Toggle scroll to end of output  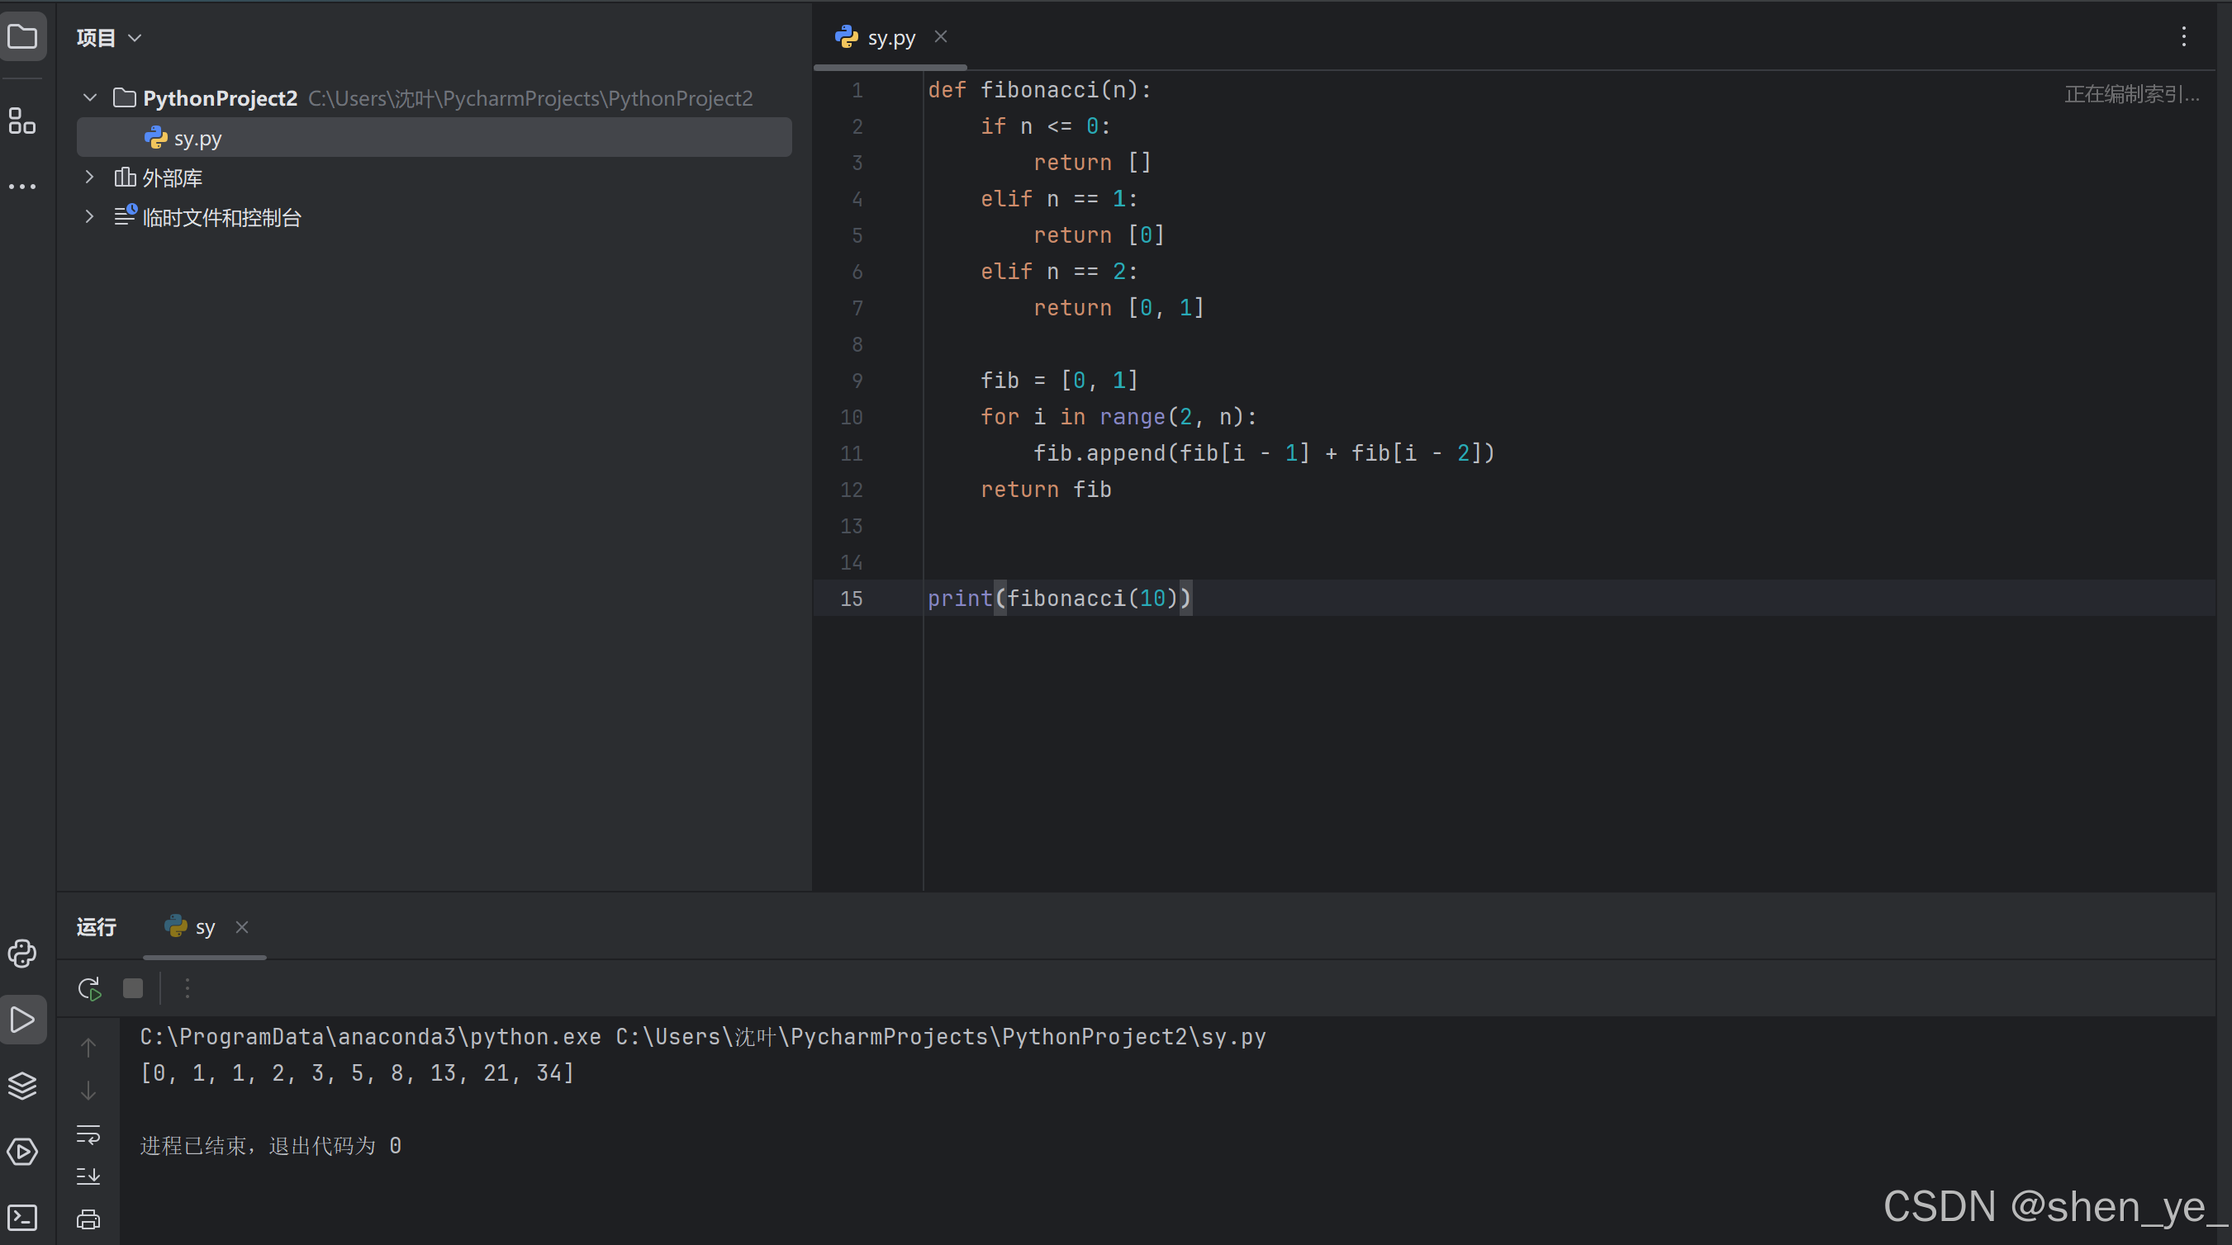tap(88, 1176)
